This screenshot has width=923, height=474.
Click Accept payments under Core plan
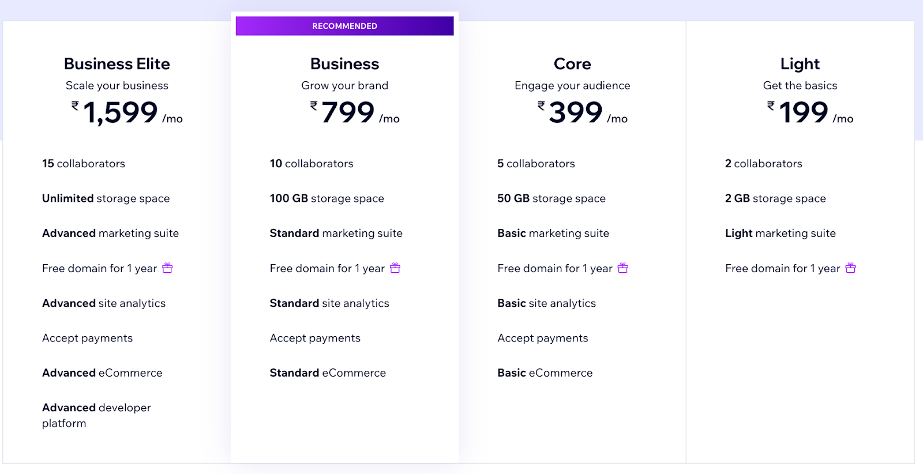[x=543, y=338]
